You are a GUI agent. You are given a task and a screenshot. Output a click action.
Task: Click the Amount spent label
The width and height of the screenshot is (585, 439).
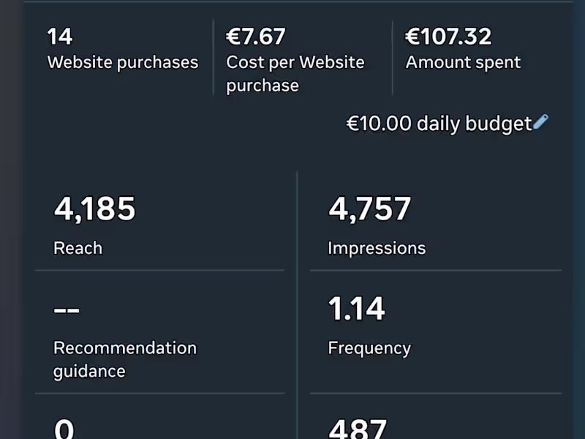pos(463,62)
